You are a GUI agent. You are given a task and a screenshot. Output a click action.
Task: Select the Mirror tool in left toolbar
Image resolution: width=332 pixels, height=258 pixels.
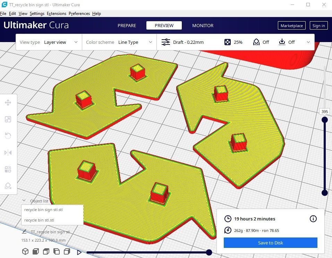click(8, 153)
